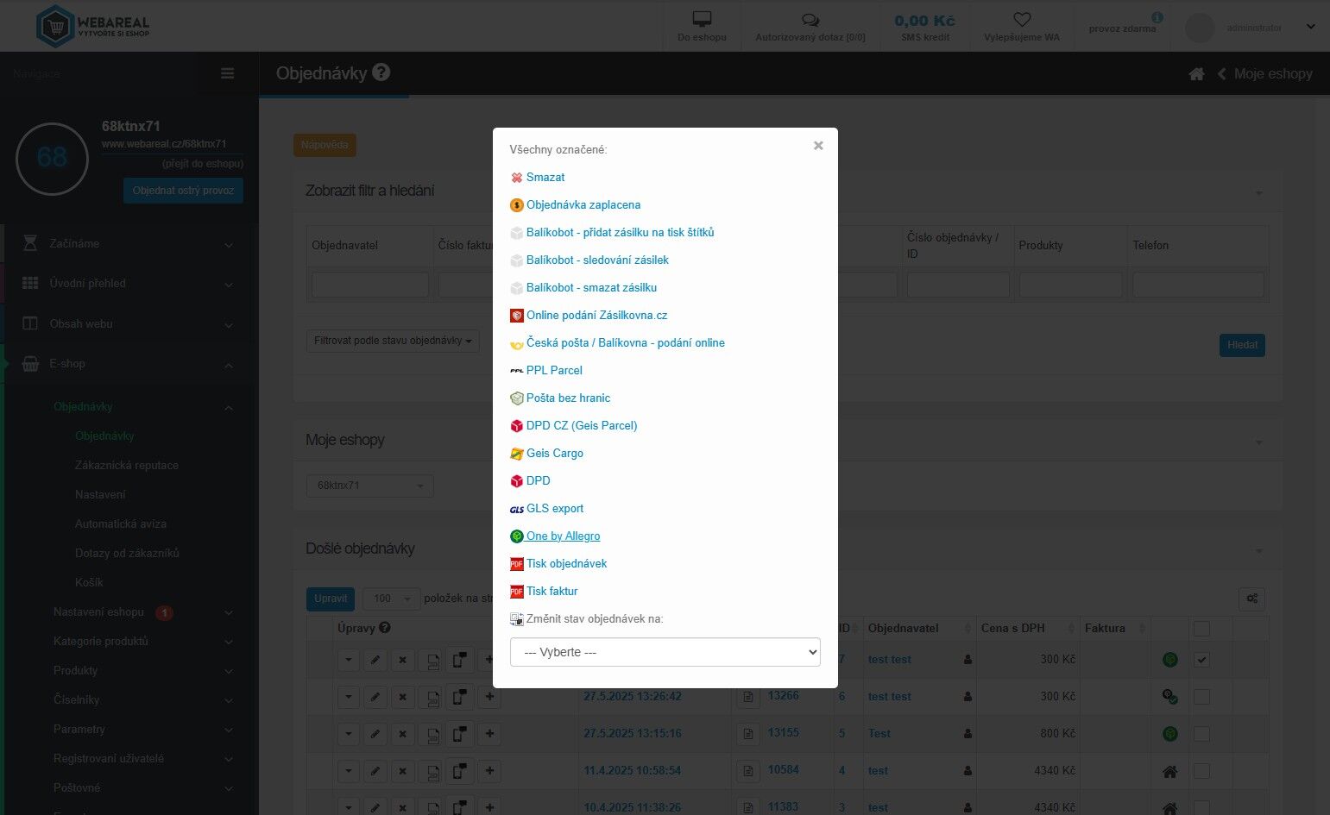1330x815 pixels.
Task: Click the Upravit button above the table
Action: (331, 599)
